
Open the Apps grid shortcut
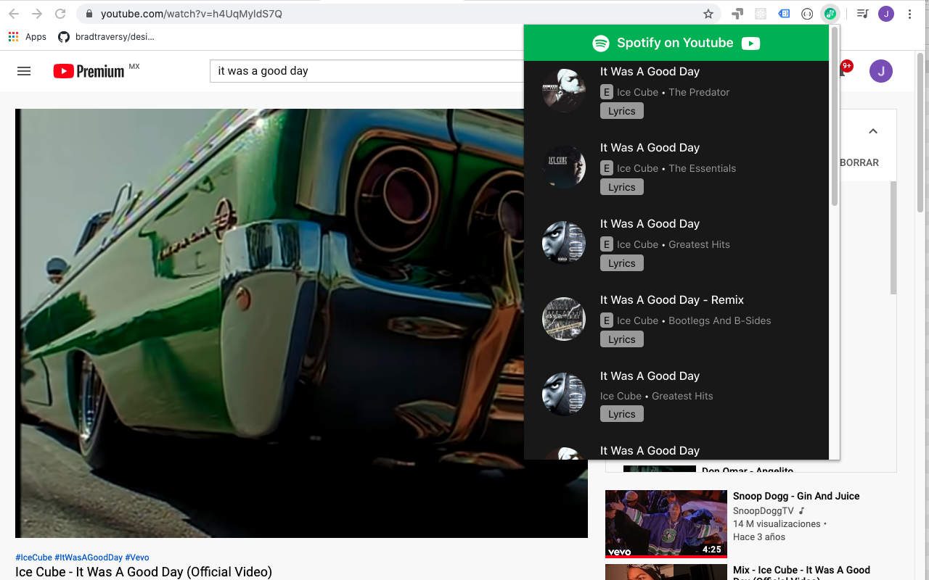(x=28, y=37)
